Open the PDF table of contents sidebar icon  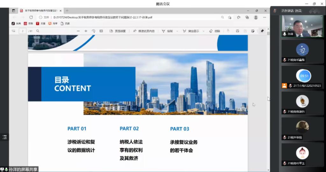click(13, 31)
